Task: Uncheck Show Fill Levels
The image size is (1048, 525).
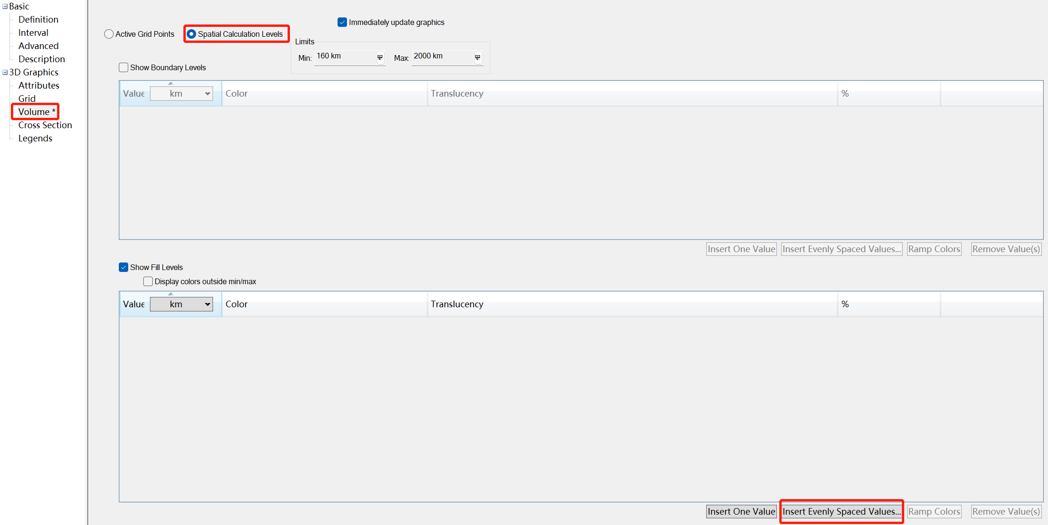Action: 124,267
